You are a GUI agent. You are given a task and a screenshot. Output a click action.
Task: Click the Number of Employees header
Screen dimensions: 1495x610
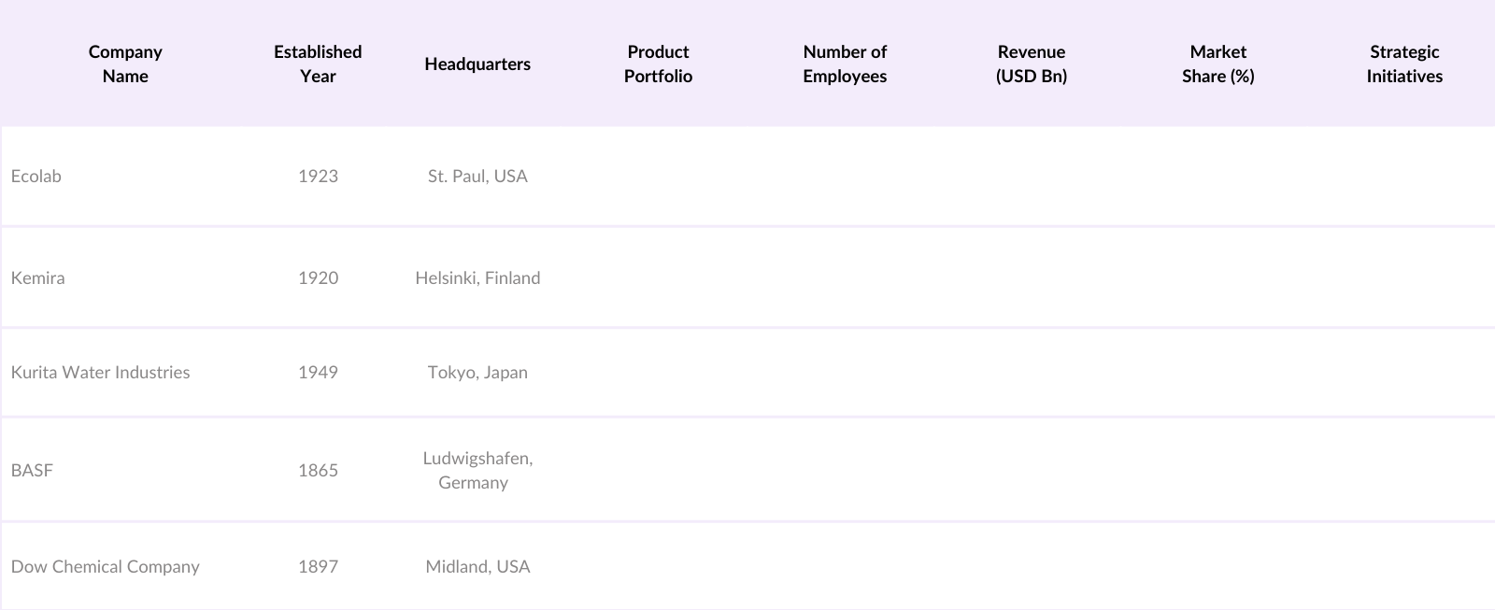pos(845,64)
